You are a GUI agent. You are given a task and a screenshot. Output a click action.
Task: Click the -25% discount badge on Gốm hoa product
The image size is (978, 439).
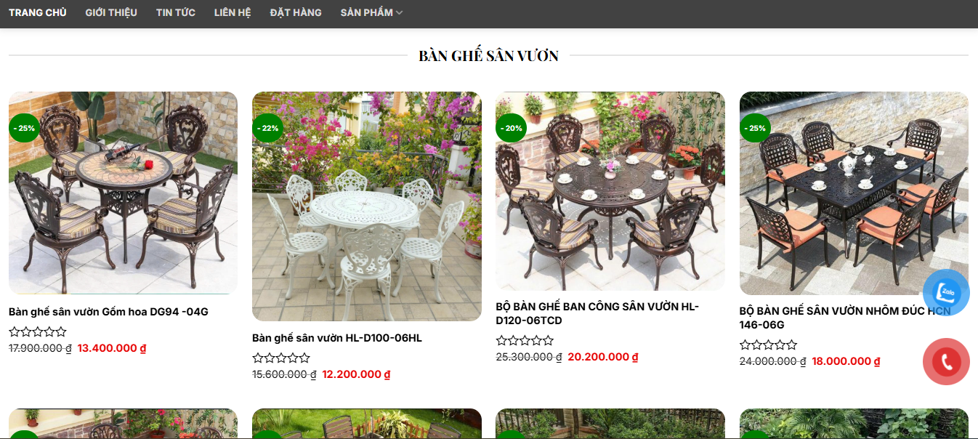(24, 128)
